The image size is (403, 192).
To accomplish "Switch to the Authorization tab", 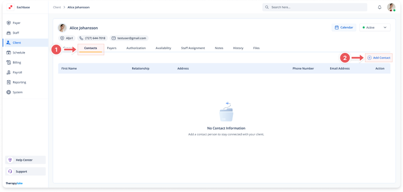I will point(136,48).
